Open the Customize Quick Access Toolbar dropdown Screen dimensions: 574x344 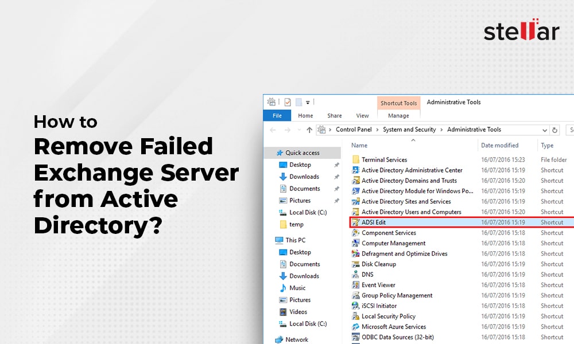click(308, 103)
